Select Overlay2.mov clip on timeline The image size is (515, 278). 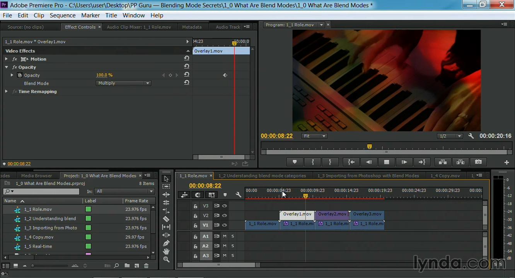click(x=332, y=214)
